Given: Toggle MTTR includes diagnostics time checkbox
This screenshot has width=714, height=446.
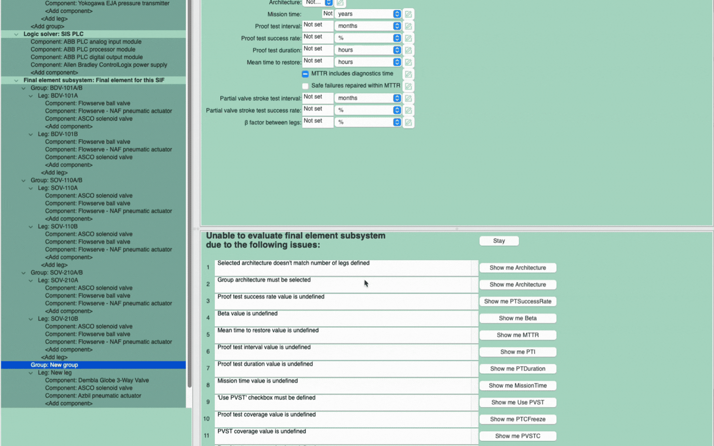Looking at the screenshot, I should [305, 74].
